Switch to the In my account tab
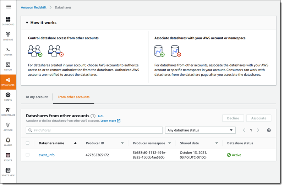Image resolution: width=284 pixels, height=187 pixels. (37, 97)
